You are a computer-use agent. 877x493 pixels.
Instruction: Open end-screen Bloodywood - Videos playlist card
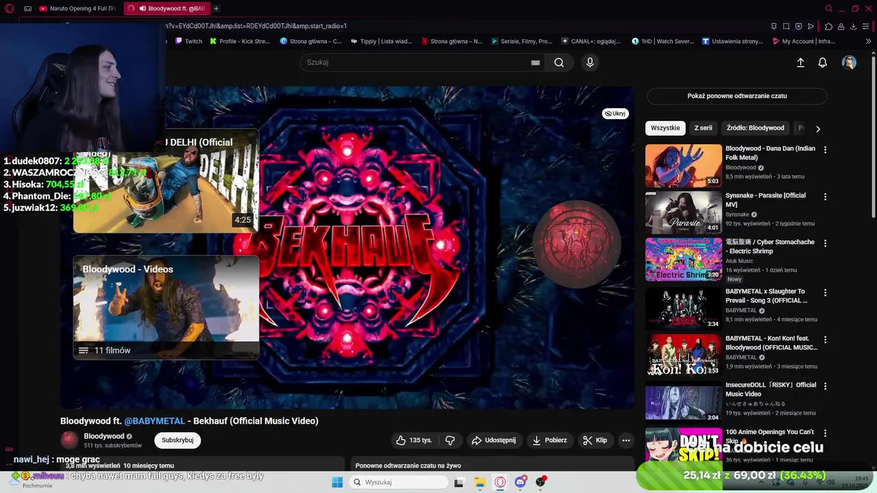coord(166,307)
